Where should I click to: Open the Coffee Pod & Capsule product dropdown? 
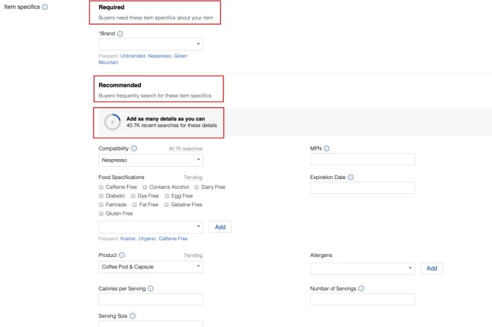150,267
